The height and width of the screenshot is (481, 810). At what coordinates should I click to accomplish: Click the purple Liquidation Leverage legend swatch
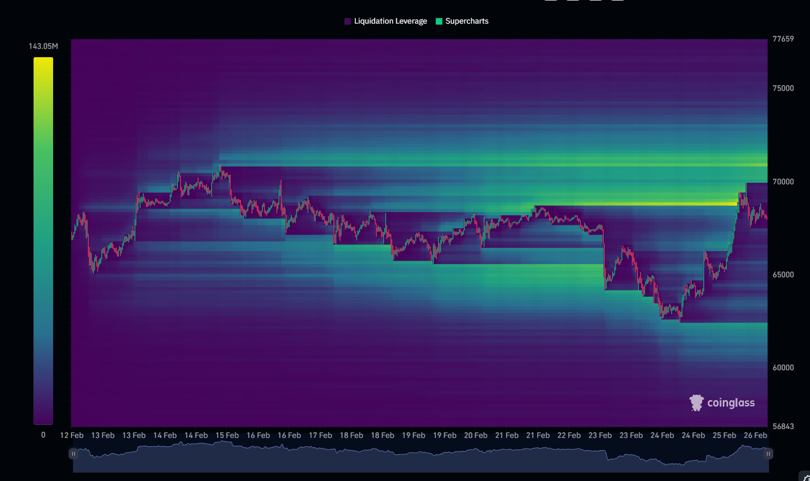click(347, 21)
